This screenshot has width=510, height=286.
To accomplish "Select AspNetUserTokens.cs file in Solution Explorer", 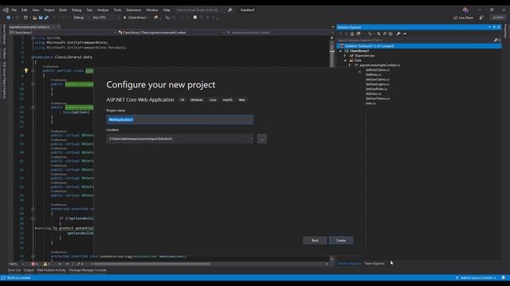I will (378, 99).
